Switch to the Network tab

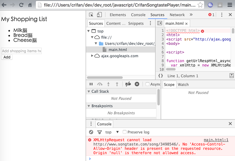pyautogui.click(x=177, y=15)
